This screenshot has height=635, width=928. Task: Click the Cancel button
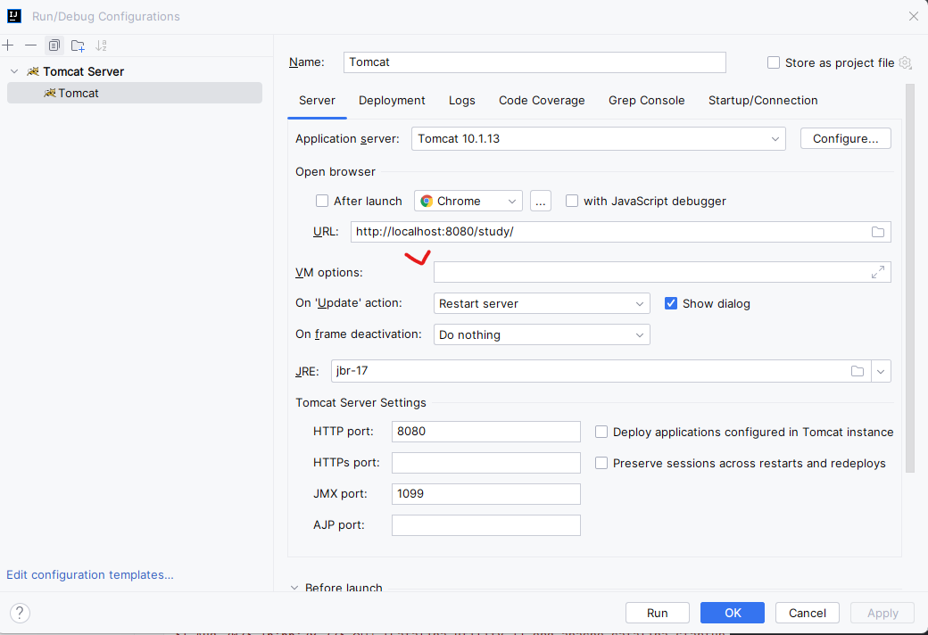(x=808, y=613)
